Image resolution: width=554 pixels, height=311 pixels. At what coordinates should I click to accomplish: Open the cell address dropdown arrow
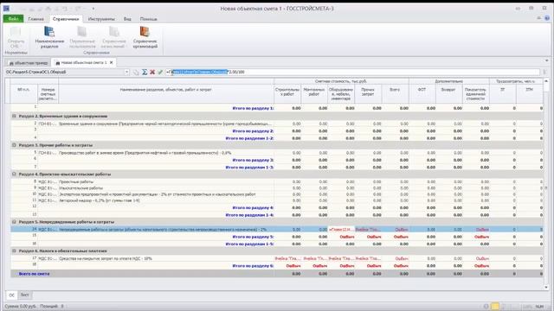pos(127,72)
